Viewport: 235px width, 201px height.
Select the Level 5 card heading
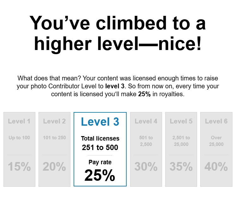click(181, 121)
